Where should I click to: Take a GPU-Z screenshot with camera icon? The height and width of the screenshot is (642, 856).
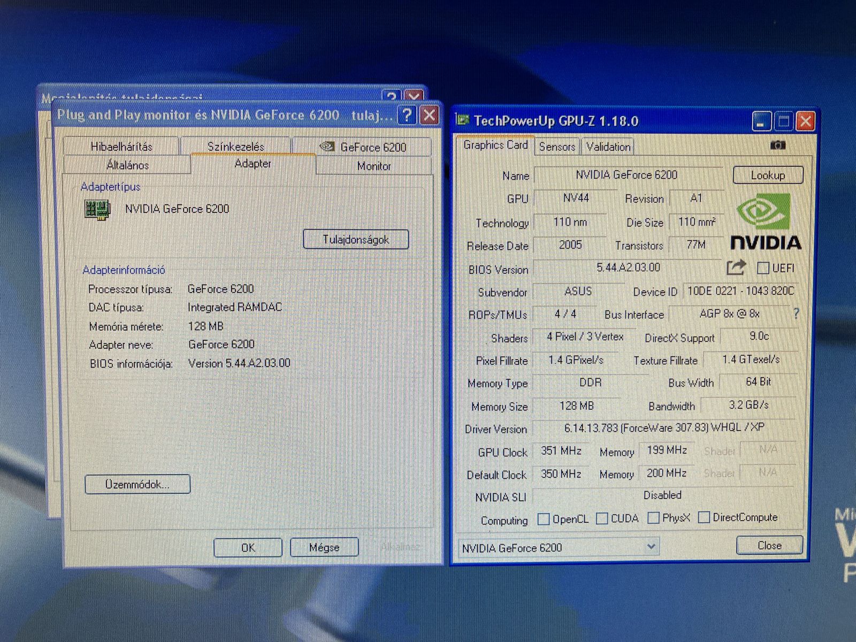[x=777, y=145]
